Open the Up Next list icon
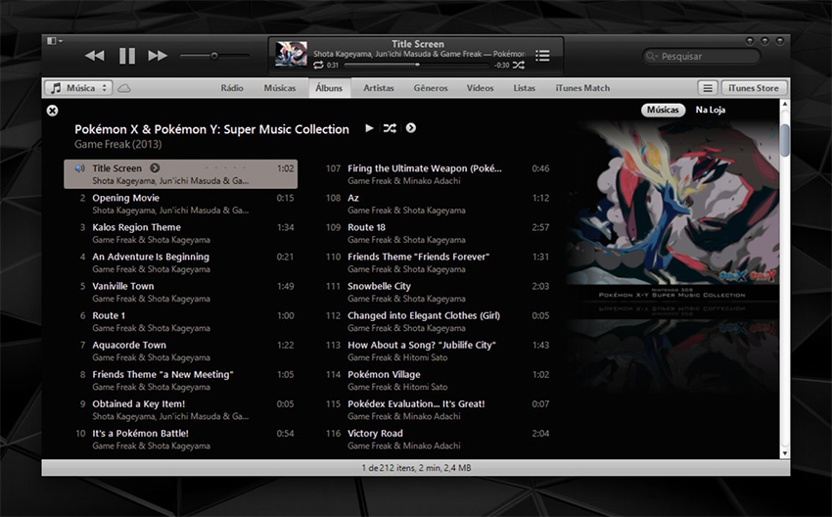832x517 pixels. (542, 56)
